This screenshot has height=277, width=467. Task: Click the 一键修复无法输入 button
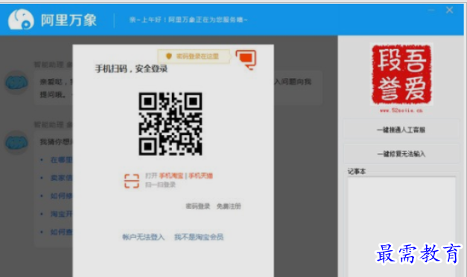[401, 154]
